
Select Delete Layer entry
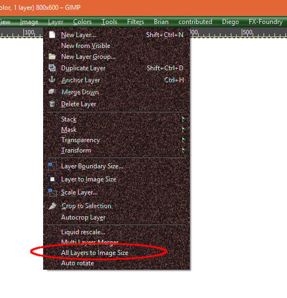coord(116,104)
